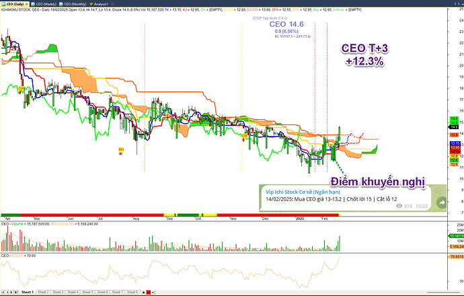
Task: Close the CEO (Daily) tab
Action: (26, 4)
